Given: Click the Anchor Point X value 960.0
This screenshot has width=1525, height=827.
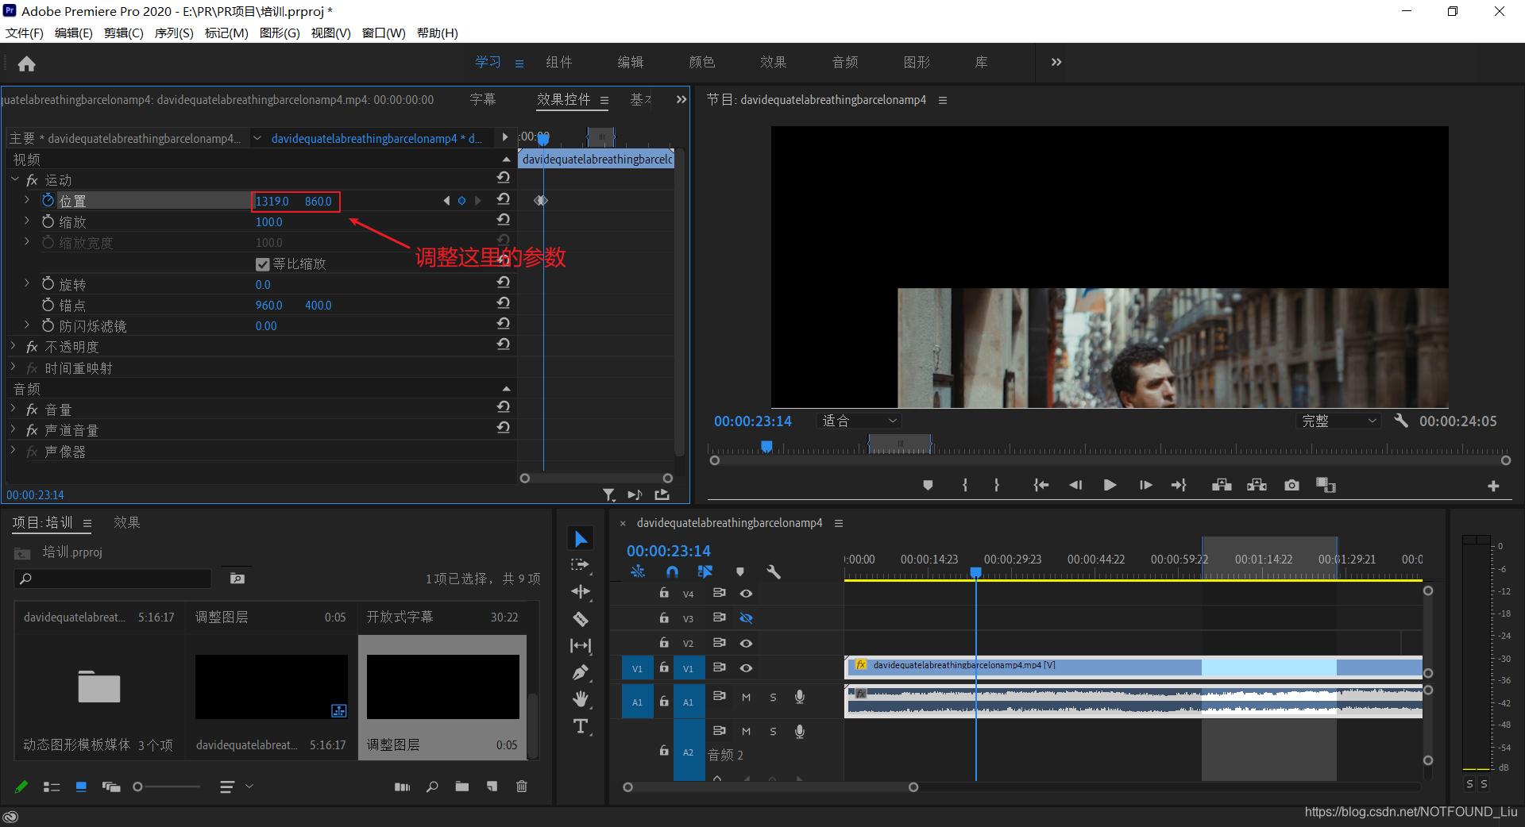Looking at the screenshot, I should [269, 305].
